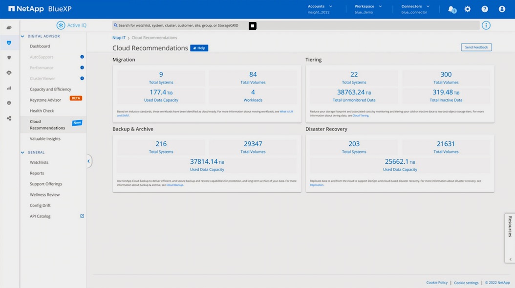Open the Workspace dropdown

(368, 9)
